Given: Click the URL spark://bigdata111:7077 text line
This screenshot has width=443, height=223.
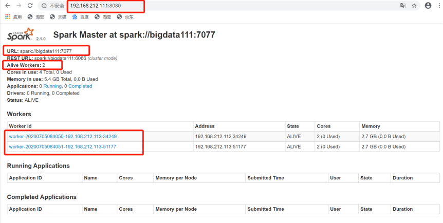Looking at the screenshot, I should point(39,51).
